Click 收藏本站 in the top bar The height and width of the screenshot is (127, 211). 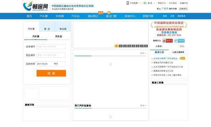coord(184,3)
